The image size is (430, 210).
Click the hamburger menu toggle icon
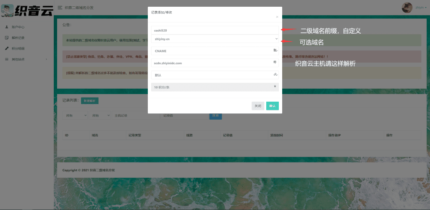60,8
